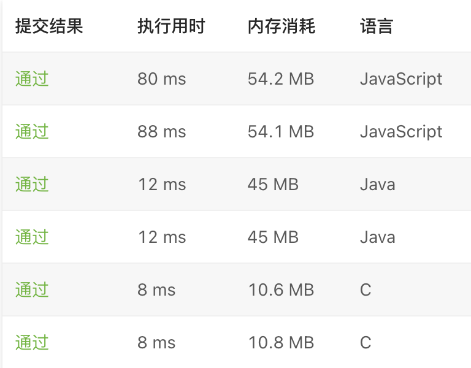471x368 pixels.
Task: Open the 通过 submission using 10.8 MB
Action: pos(32,343)
